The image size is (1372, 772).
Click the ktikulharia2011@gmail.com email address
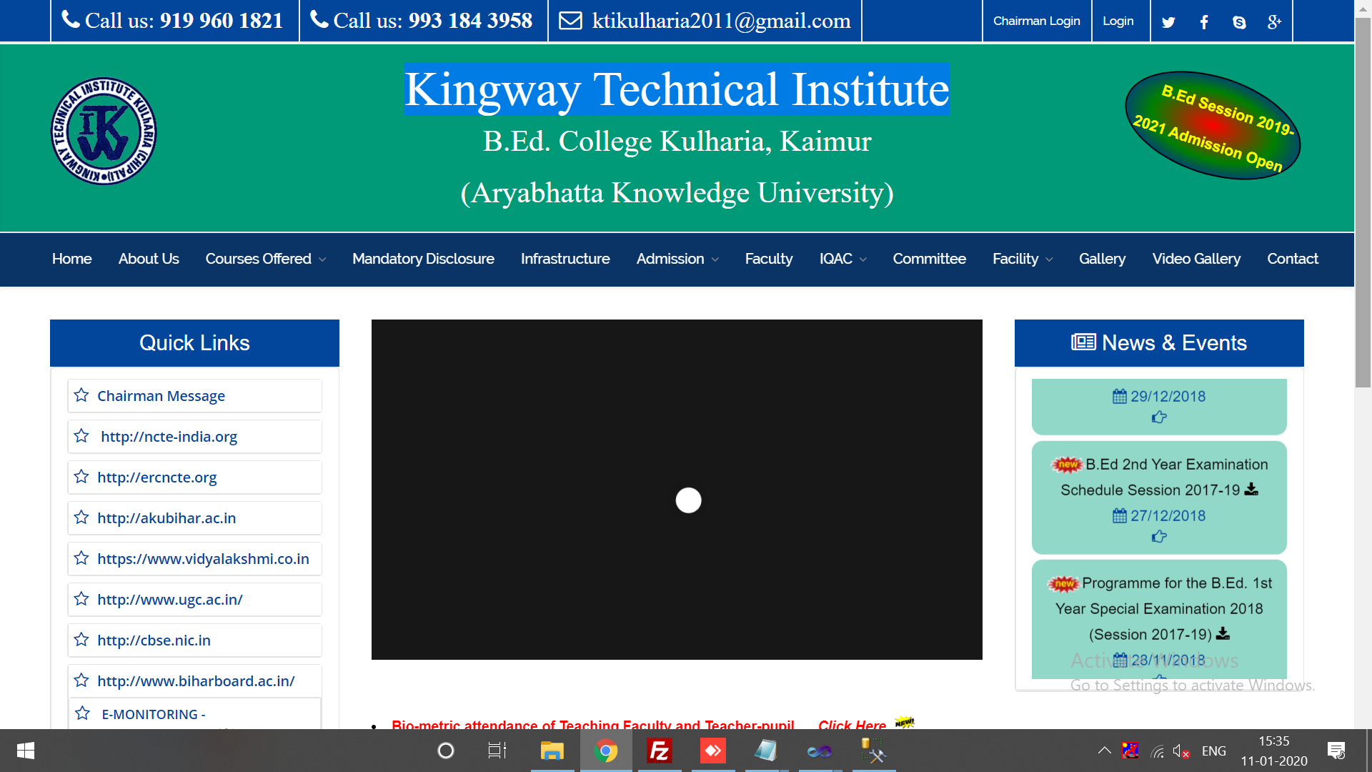721,21
